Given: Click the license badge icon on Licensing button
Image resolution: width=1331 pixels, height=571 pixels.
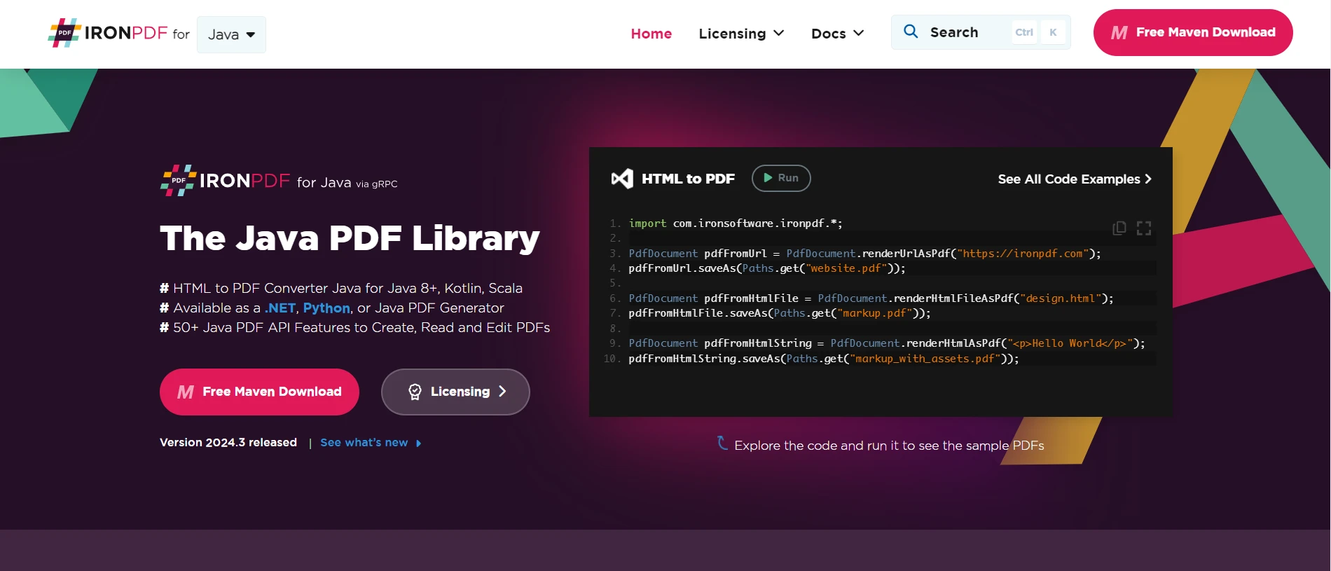Looking at the screenshot, I should coord(415,392).
